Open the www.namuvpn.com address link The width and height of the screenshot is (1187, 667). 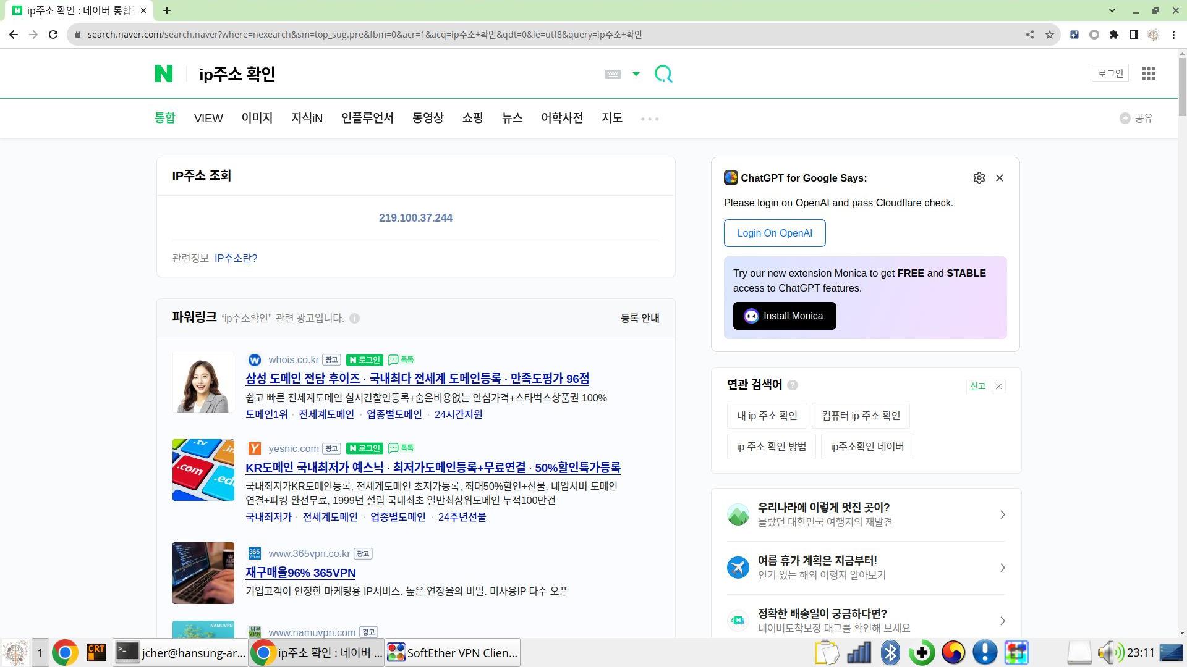pyautogui.click(x=312, y=632)
